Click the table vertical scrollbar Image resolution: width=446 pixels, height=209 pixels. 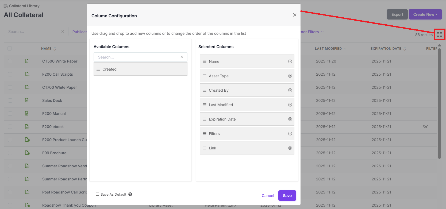(x=439, y=104)
